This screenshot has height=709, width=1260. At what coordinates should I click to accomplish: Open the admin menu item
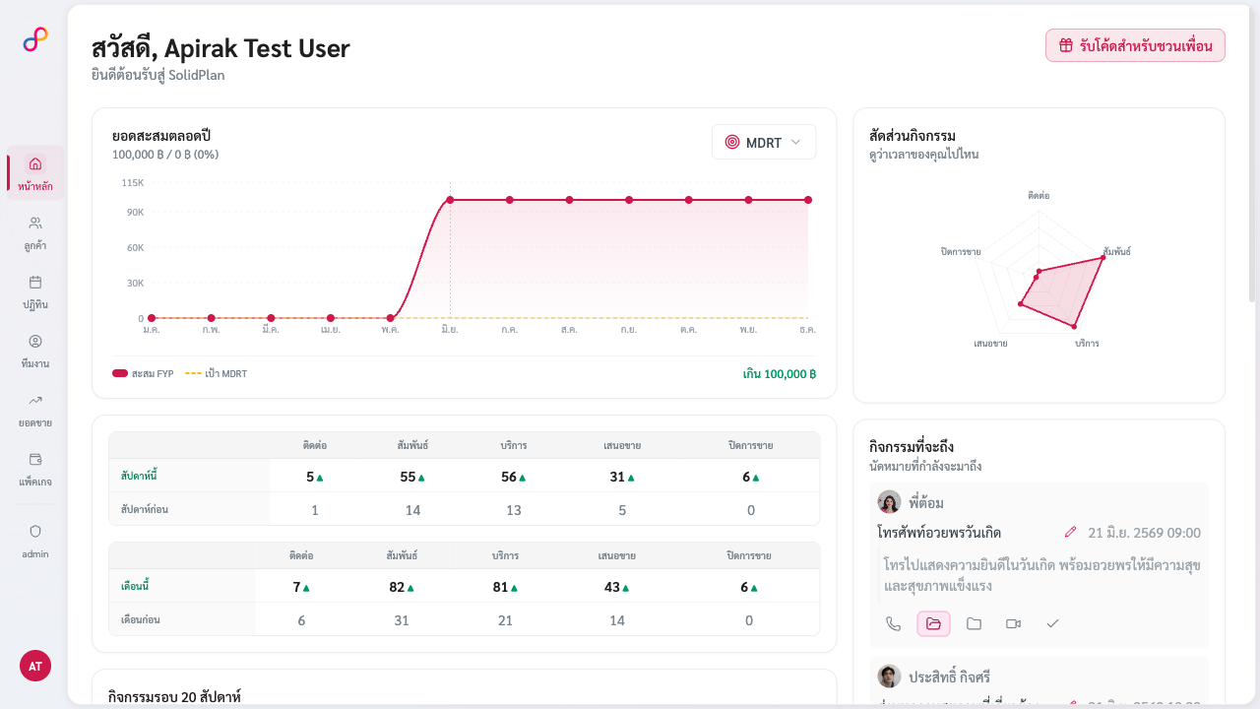(35, 541)
